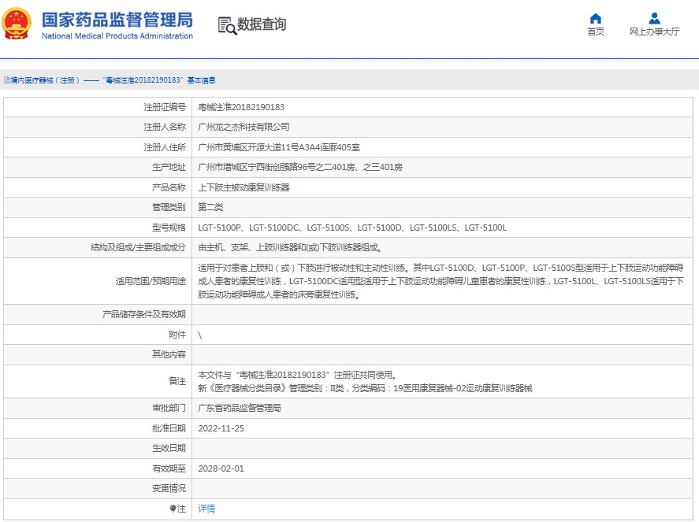Viewport: 699px width, 522px height.
Task: Click the bulb icon beside 注
Action: point(173,508)
